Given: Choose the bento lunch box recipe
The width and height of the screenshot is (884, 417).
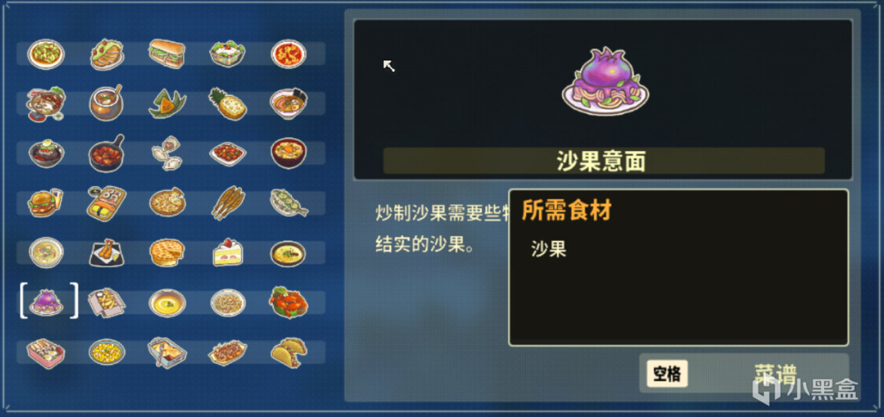Looking at the screenshot, I should [46, 352].
